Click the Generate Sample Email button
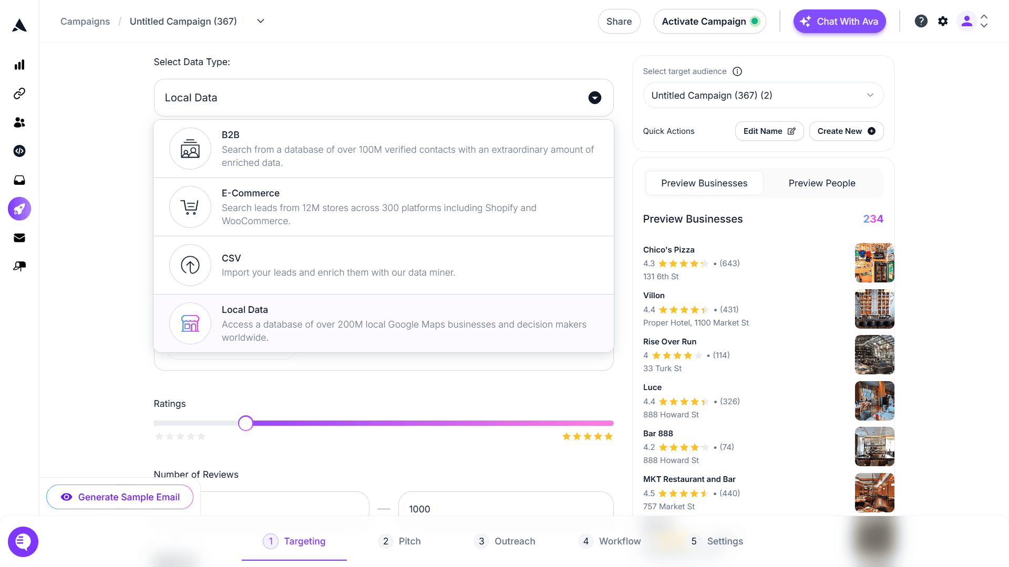Viewport: 1009px width, 567px height. [120, 497]
